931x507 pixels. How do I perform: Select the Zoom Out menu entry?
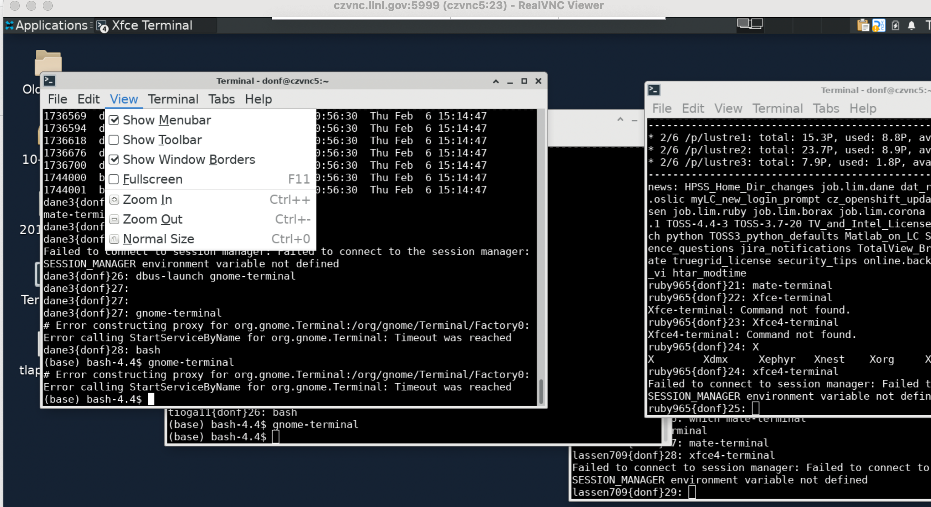tap(152, 219)
